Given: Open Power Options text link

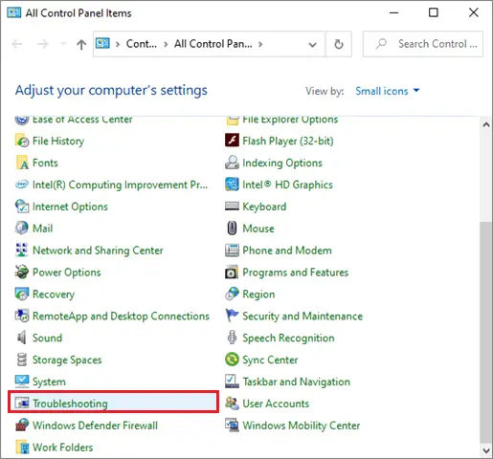Looking at the screenshot, I should point(67,273).
